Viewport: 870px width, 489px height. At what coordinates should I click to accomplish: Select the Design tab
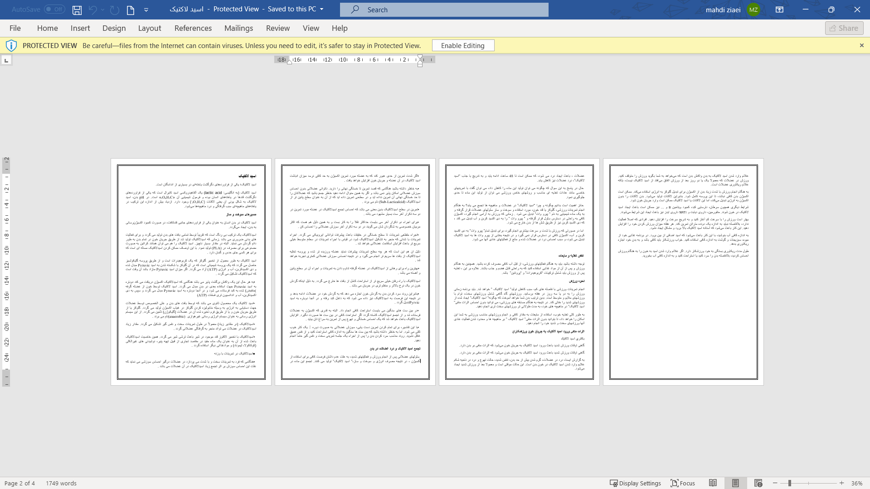(114, 28)
